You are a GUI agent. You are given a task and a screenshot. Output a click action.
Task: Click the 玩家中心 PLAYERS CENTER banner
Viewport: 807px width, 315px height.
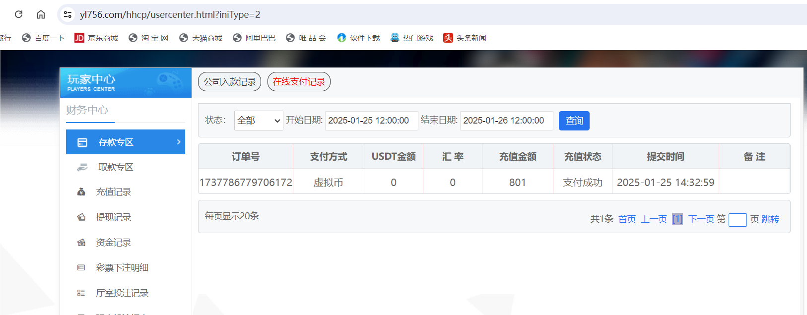pyautogui.click(x=126, y=83)
